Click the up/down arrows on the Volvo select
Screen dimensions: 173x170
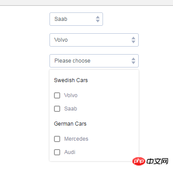(x=133, y=40)
